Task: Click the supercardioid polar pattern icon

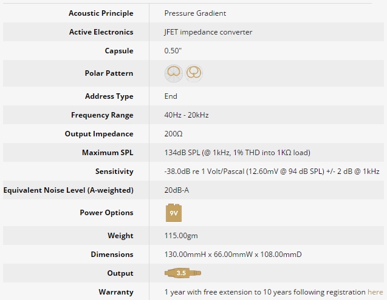Action: coord(194,73)
